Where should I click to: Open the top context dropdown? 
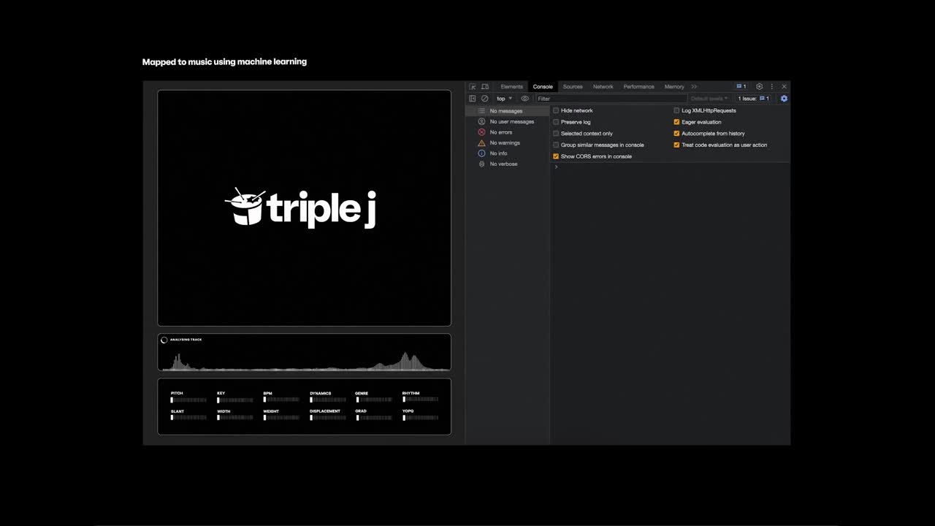pos(504,99)
